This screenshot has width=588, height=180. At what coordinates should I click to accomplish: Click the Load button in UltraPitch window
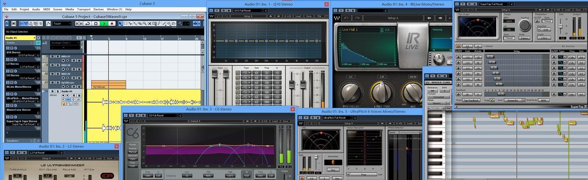[x=410, y=123]
